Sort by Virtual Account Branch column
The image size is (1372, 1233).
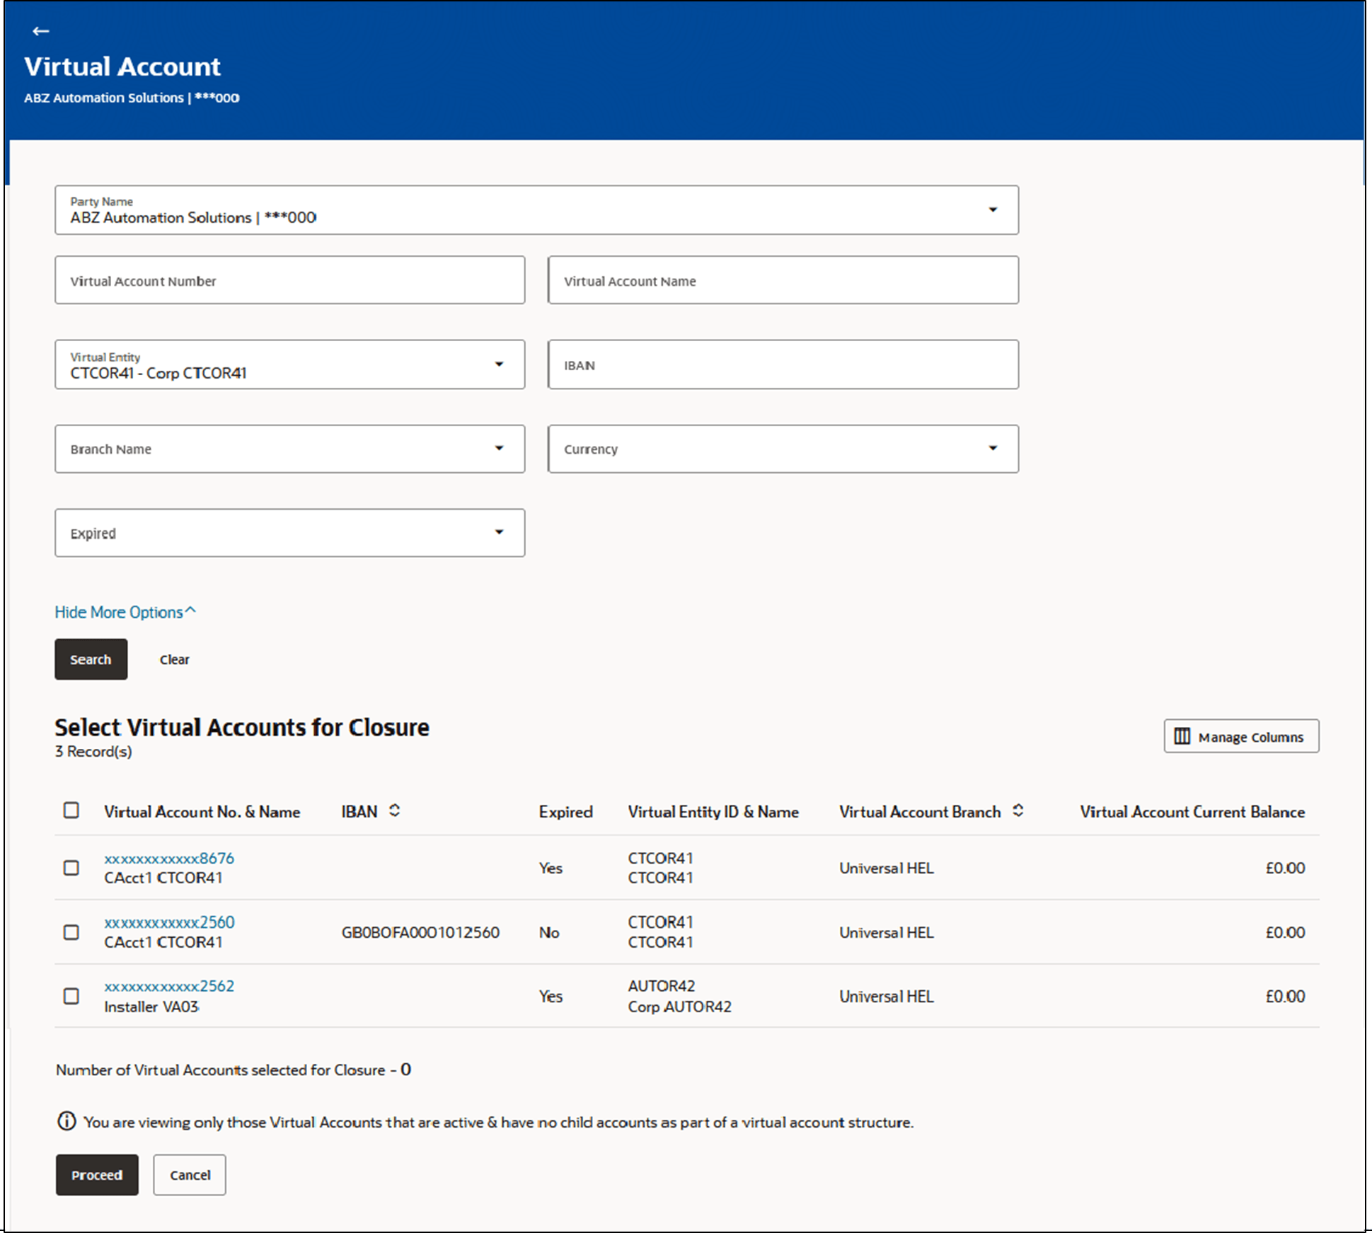click(1018, 811)
